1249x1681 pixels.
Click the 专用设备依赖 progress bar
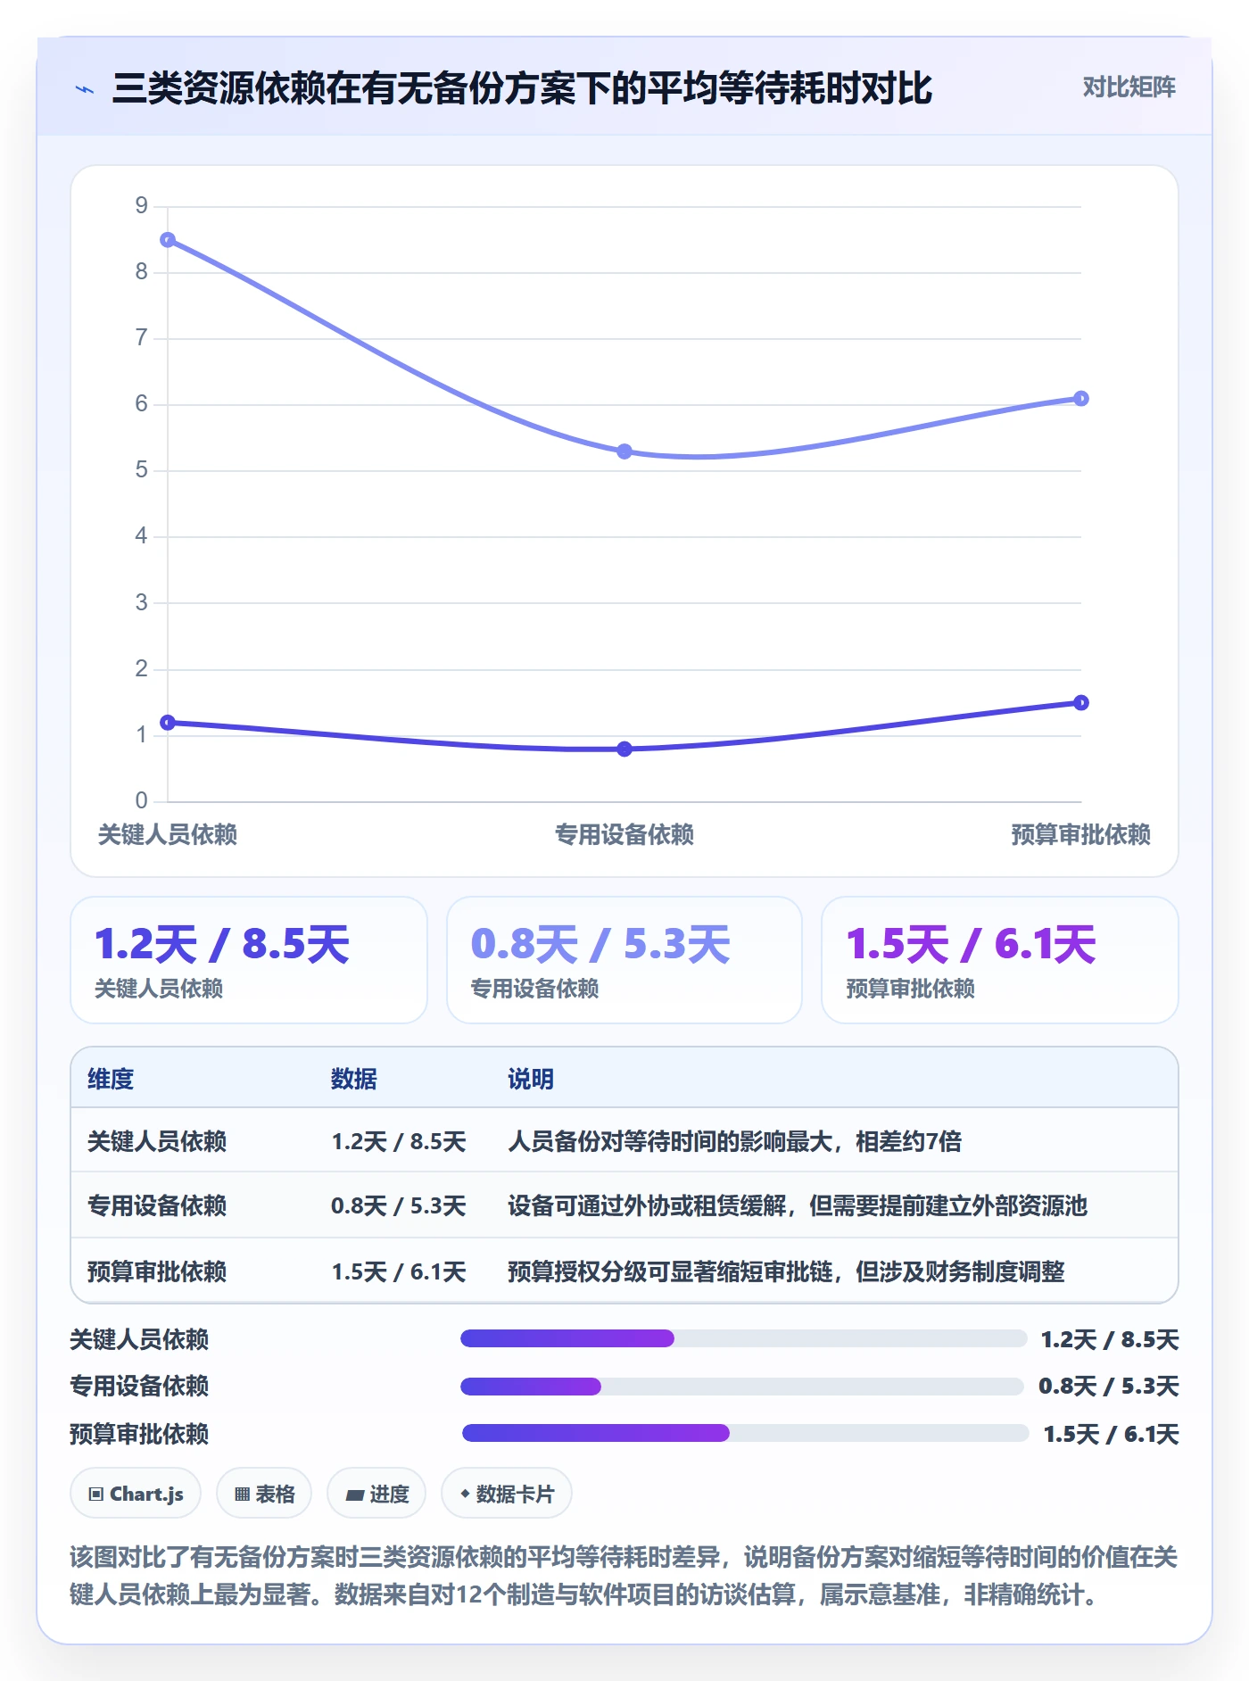pyautogui.click(x=741, y=1387)
